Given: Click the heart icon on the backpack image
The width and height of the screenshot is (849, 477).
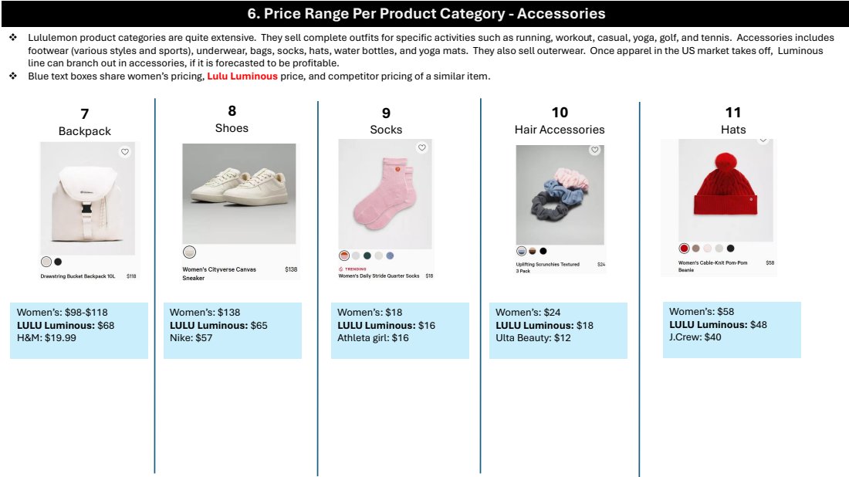Looking at the screenshot, I should pos(125,152).
